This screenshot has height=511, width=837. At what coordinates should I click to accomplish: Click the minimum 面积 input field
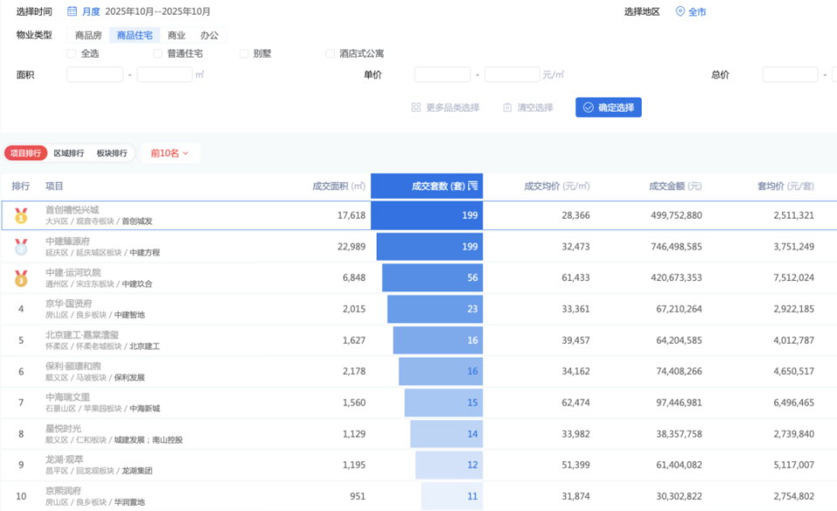[94, 75]
